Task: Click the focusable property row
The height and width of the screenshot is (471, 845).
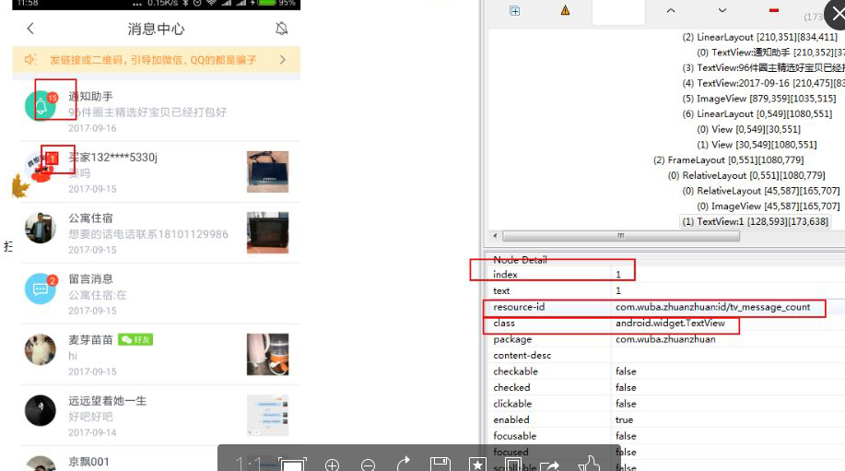Action: coord(665,436)
